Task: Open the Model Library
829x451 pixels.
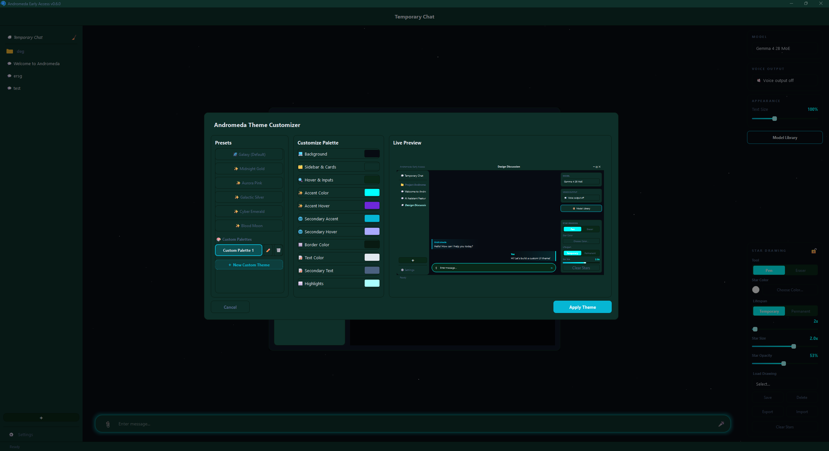Action: 785,137
